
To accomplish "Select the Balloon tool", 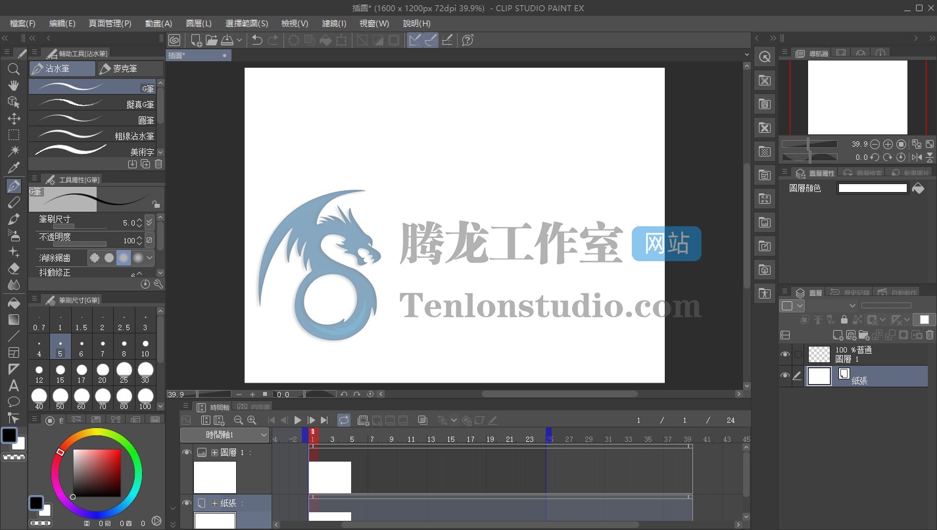I will click(13, 402).
